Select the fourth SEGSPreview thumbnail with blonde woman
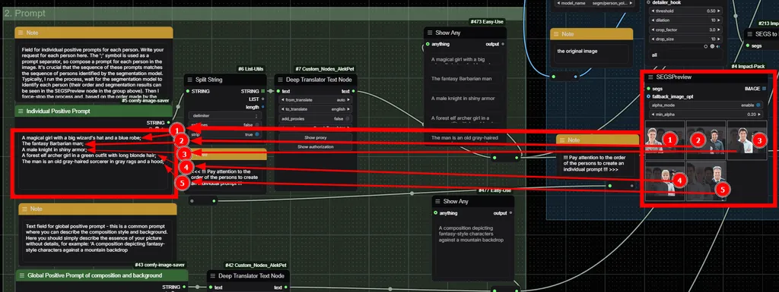The image size is (779, 292). 665,181
